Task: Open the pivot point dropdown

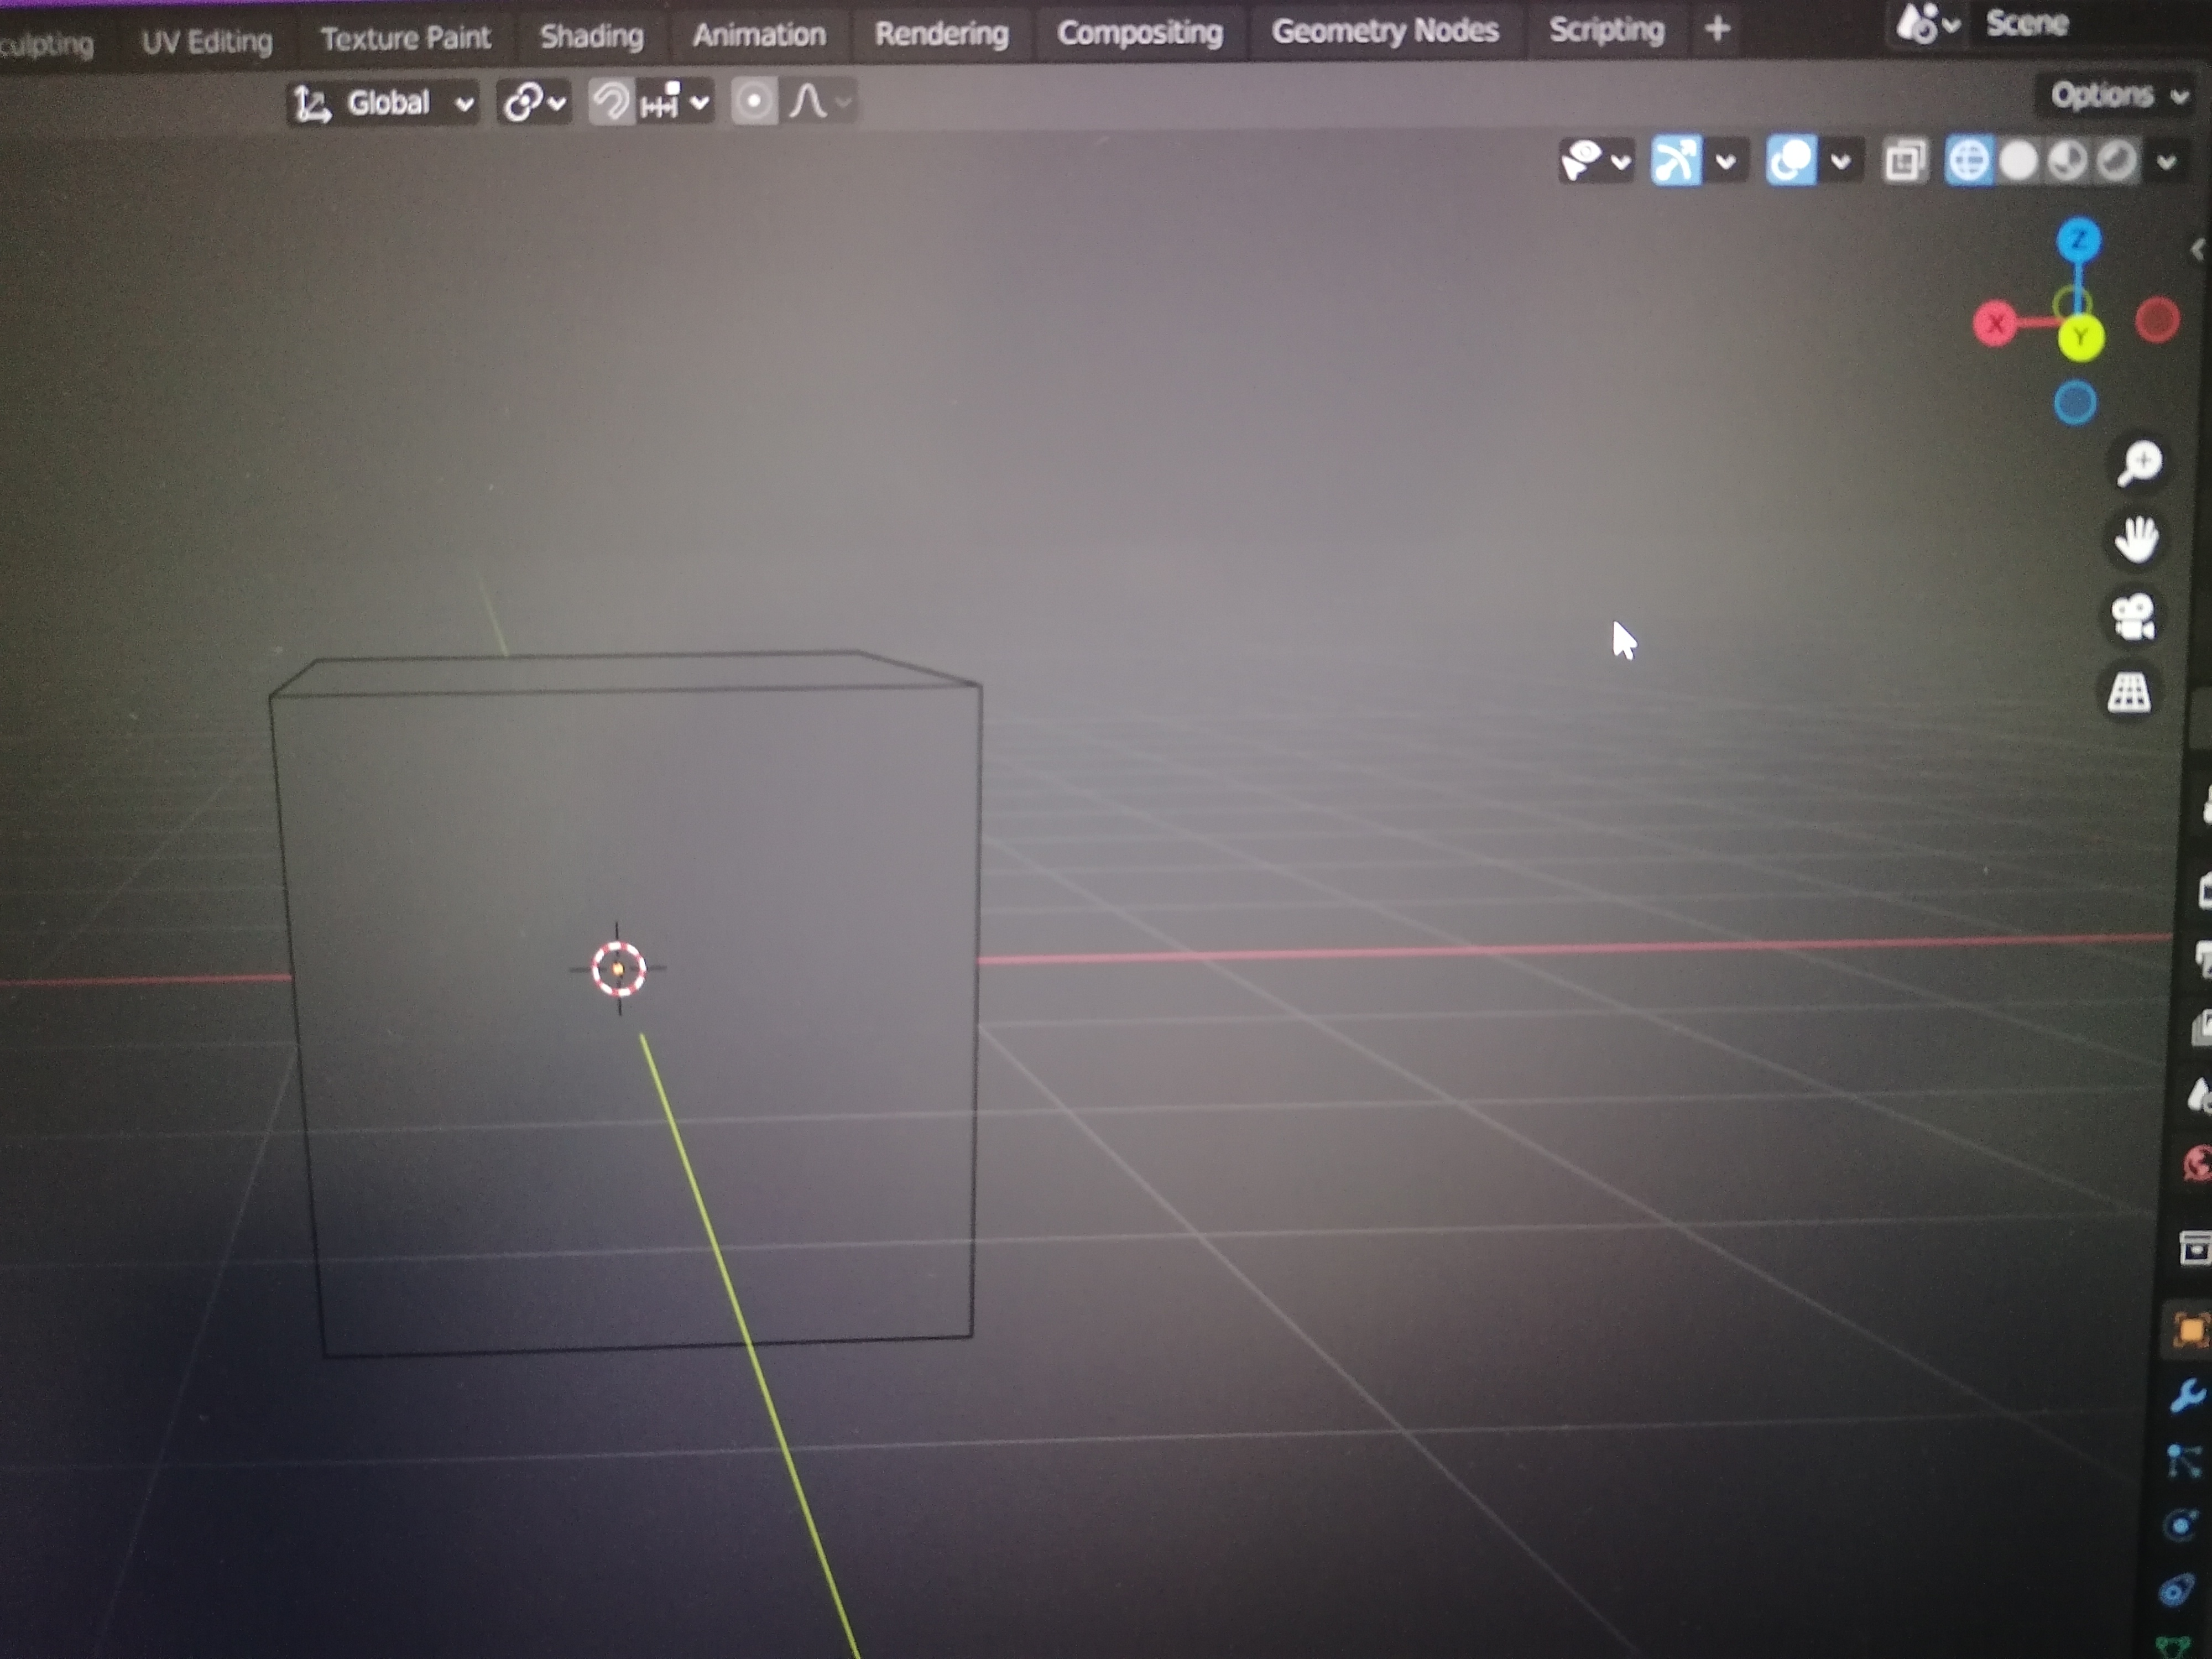Action: tap(534, 102)
